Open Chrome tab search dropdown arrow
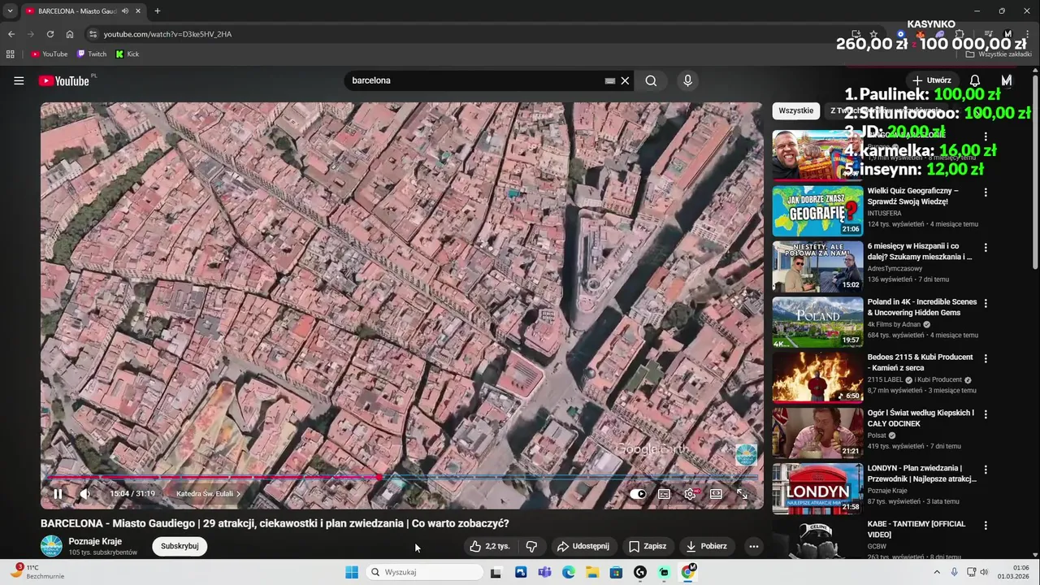1040x585 pixels. [10, 11]
